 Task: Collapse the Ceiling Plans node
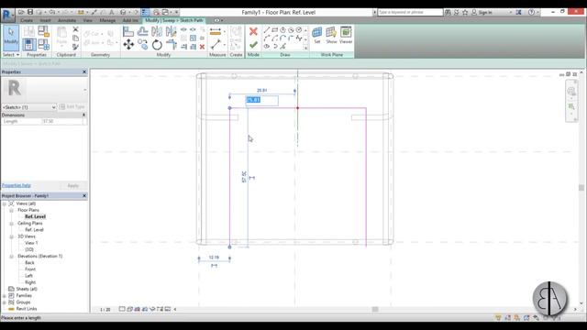tap(11, 224)
